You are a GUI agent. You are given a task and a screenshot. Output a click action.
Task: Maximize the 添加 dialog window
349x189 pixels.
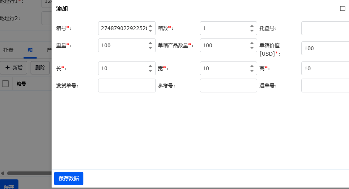coord(343,8)
